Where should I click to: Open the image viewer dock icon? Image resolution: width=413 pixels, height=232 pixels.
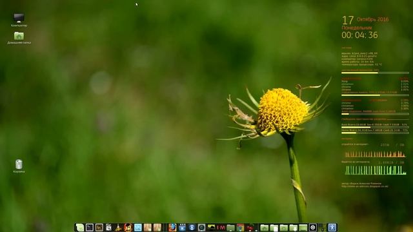211,227
